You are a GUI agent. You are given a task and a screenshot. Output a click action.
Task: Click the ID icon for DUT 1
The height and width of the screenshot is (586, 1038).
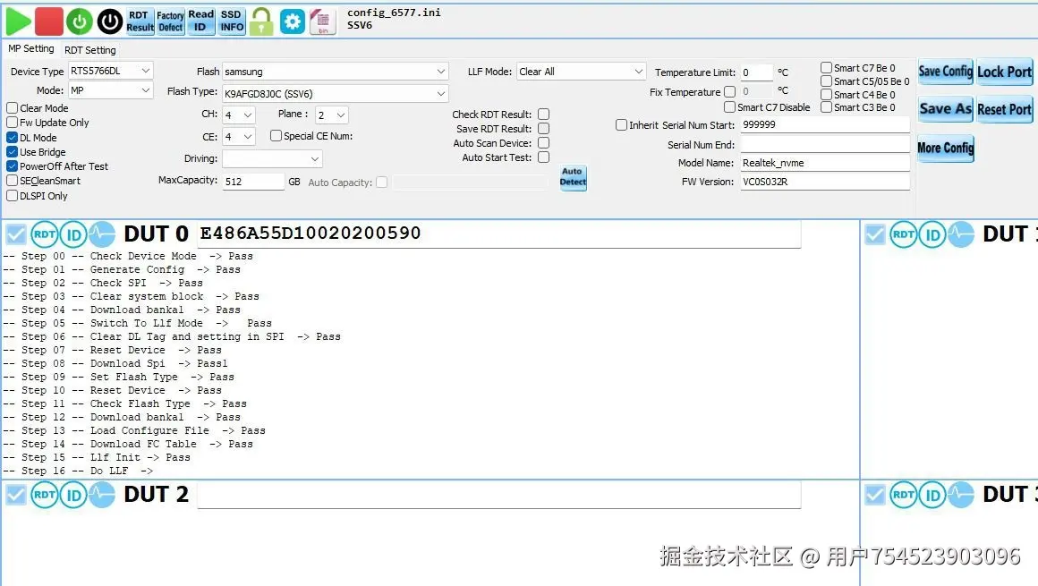pos(932,234)
